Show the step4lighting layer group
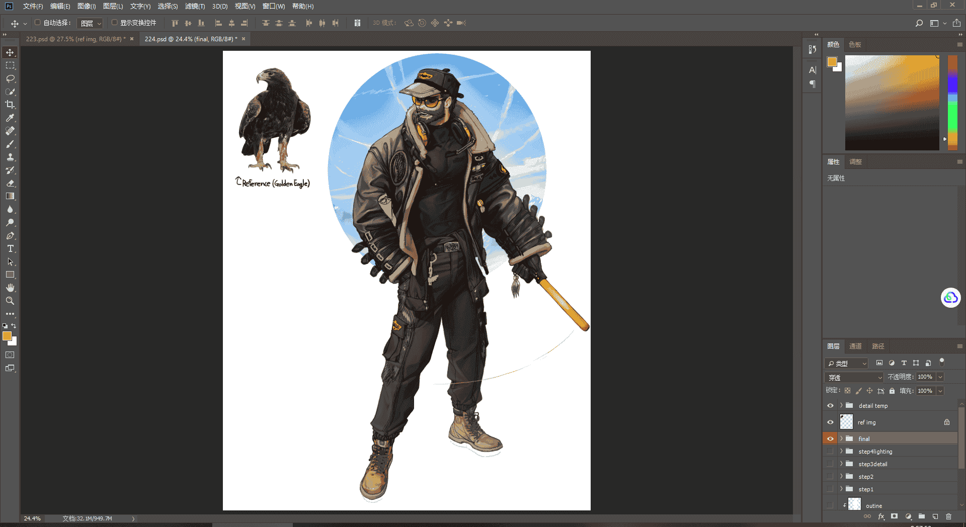 (x=830, y=452)
